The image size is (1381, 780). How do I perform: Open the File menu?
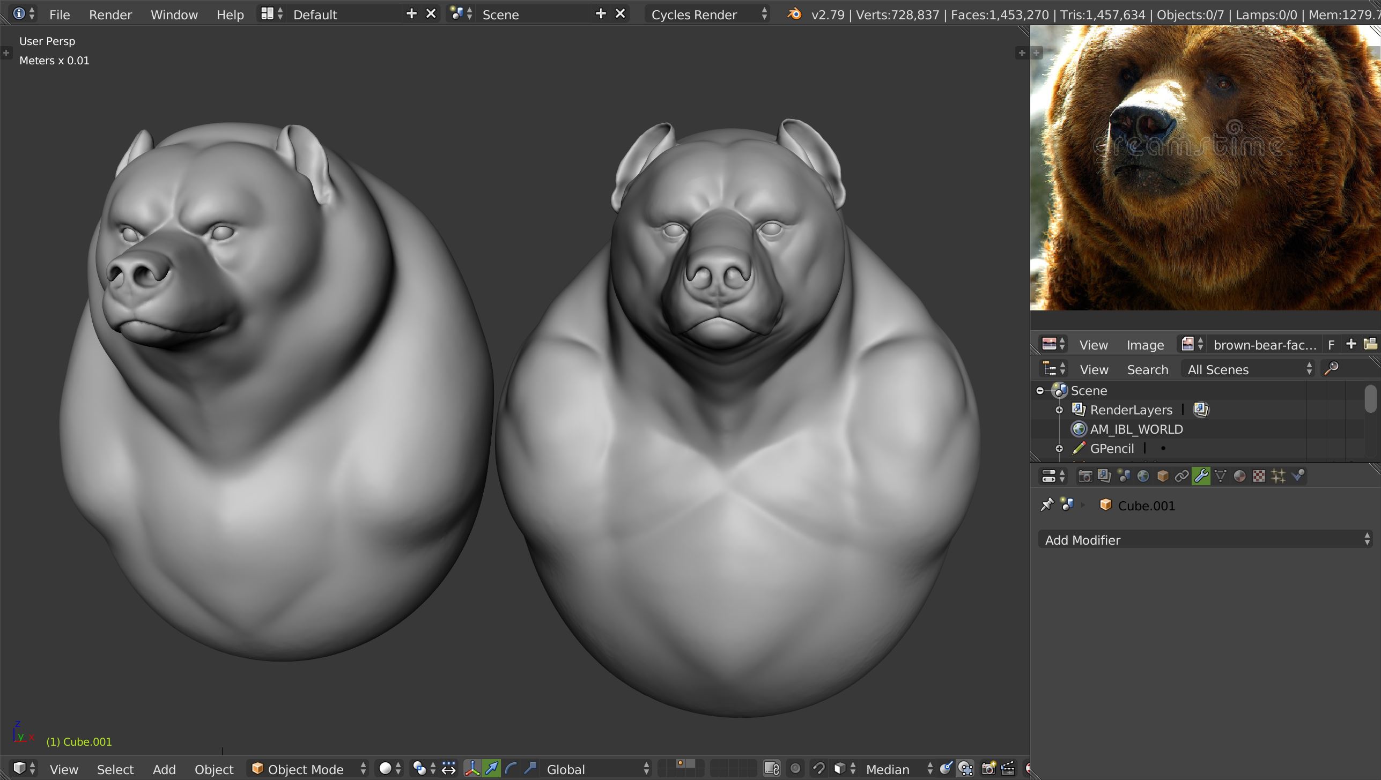[60, 14]
